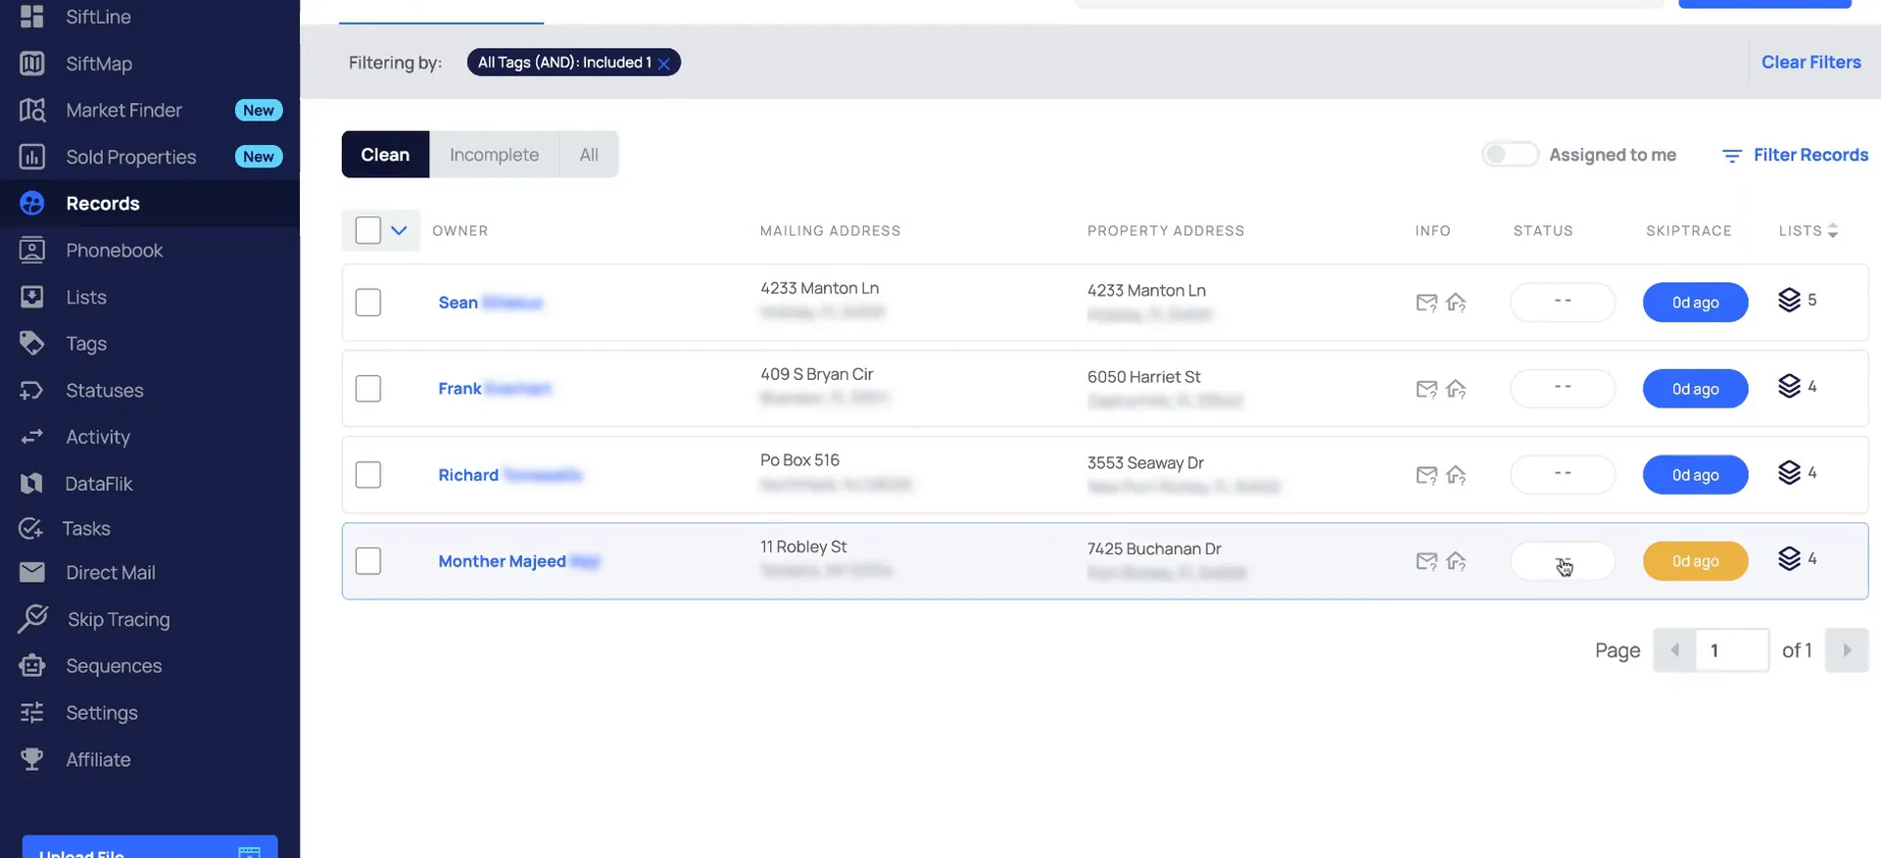
Task: Select Frank's record checkbox
Action: pos(368,389)
